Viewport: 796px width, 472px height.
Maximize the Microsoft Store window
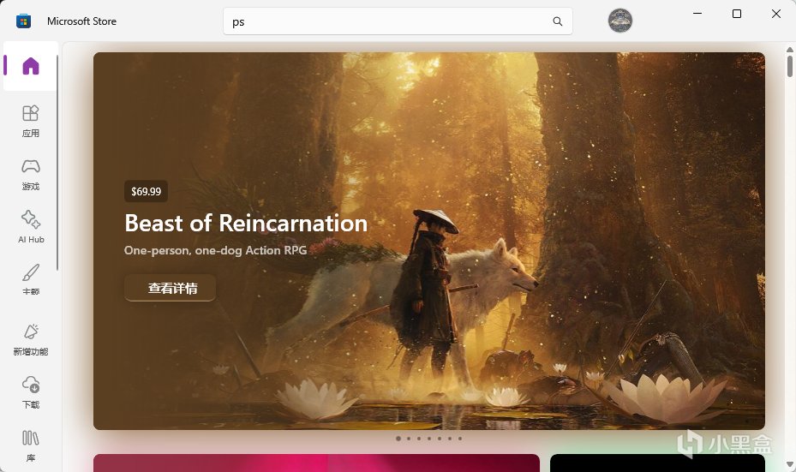[x=737, y=14]
